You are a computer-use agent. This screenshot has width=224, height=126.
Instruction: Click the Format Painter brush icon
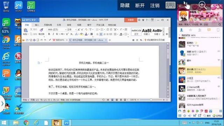[41, 30]
